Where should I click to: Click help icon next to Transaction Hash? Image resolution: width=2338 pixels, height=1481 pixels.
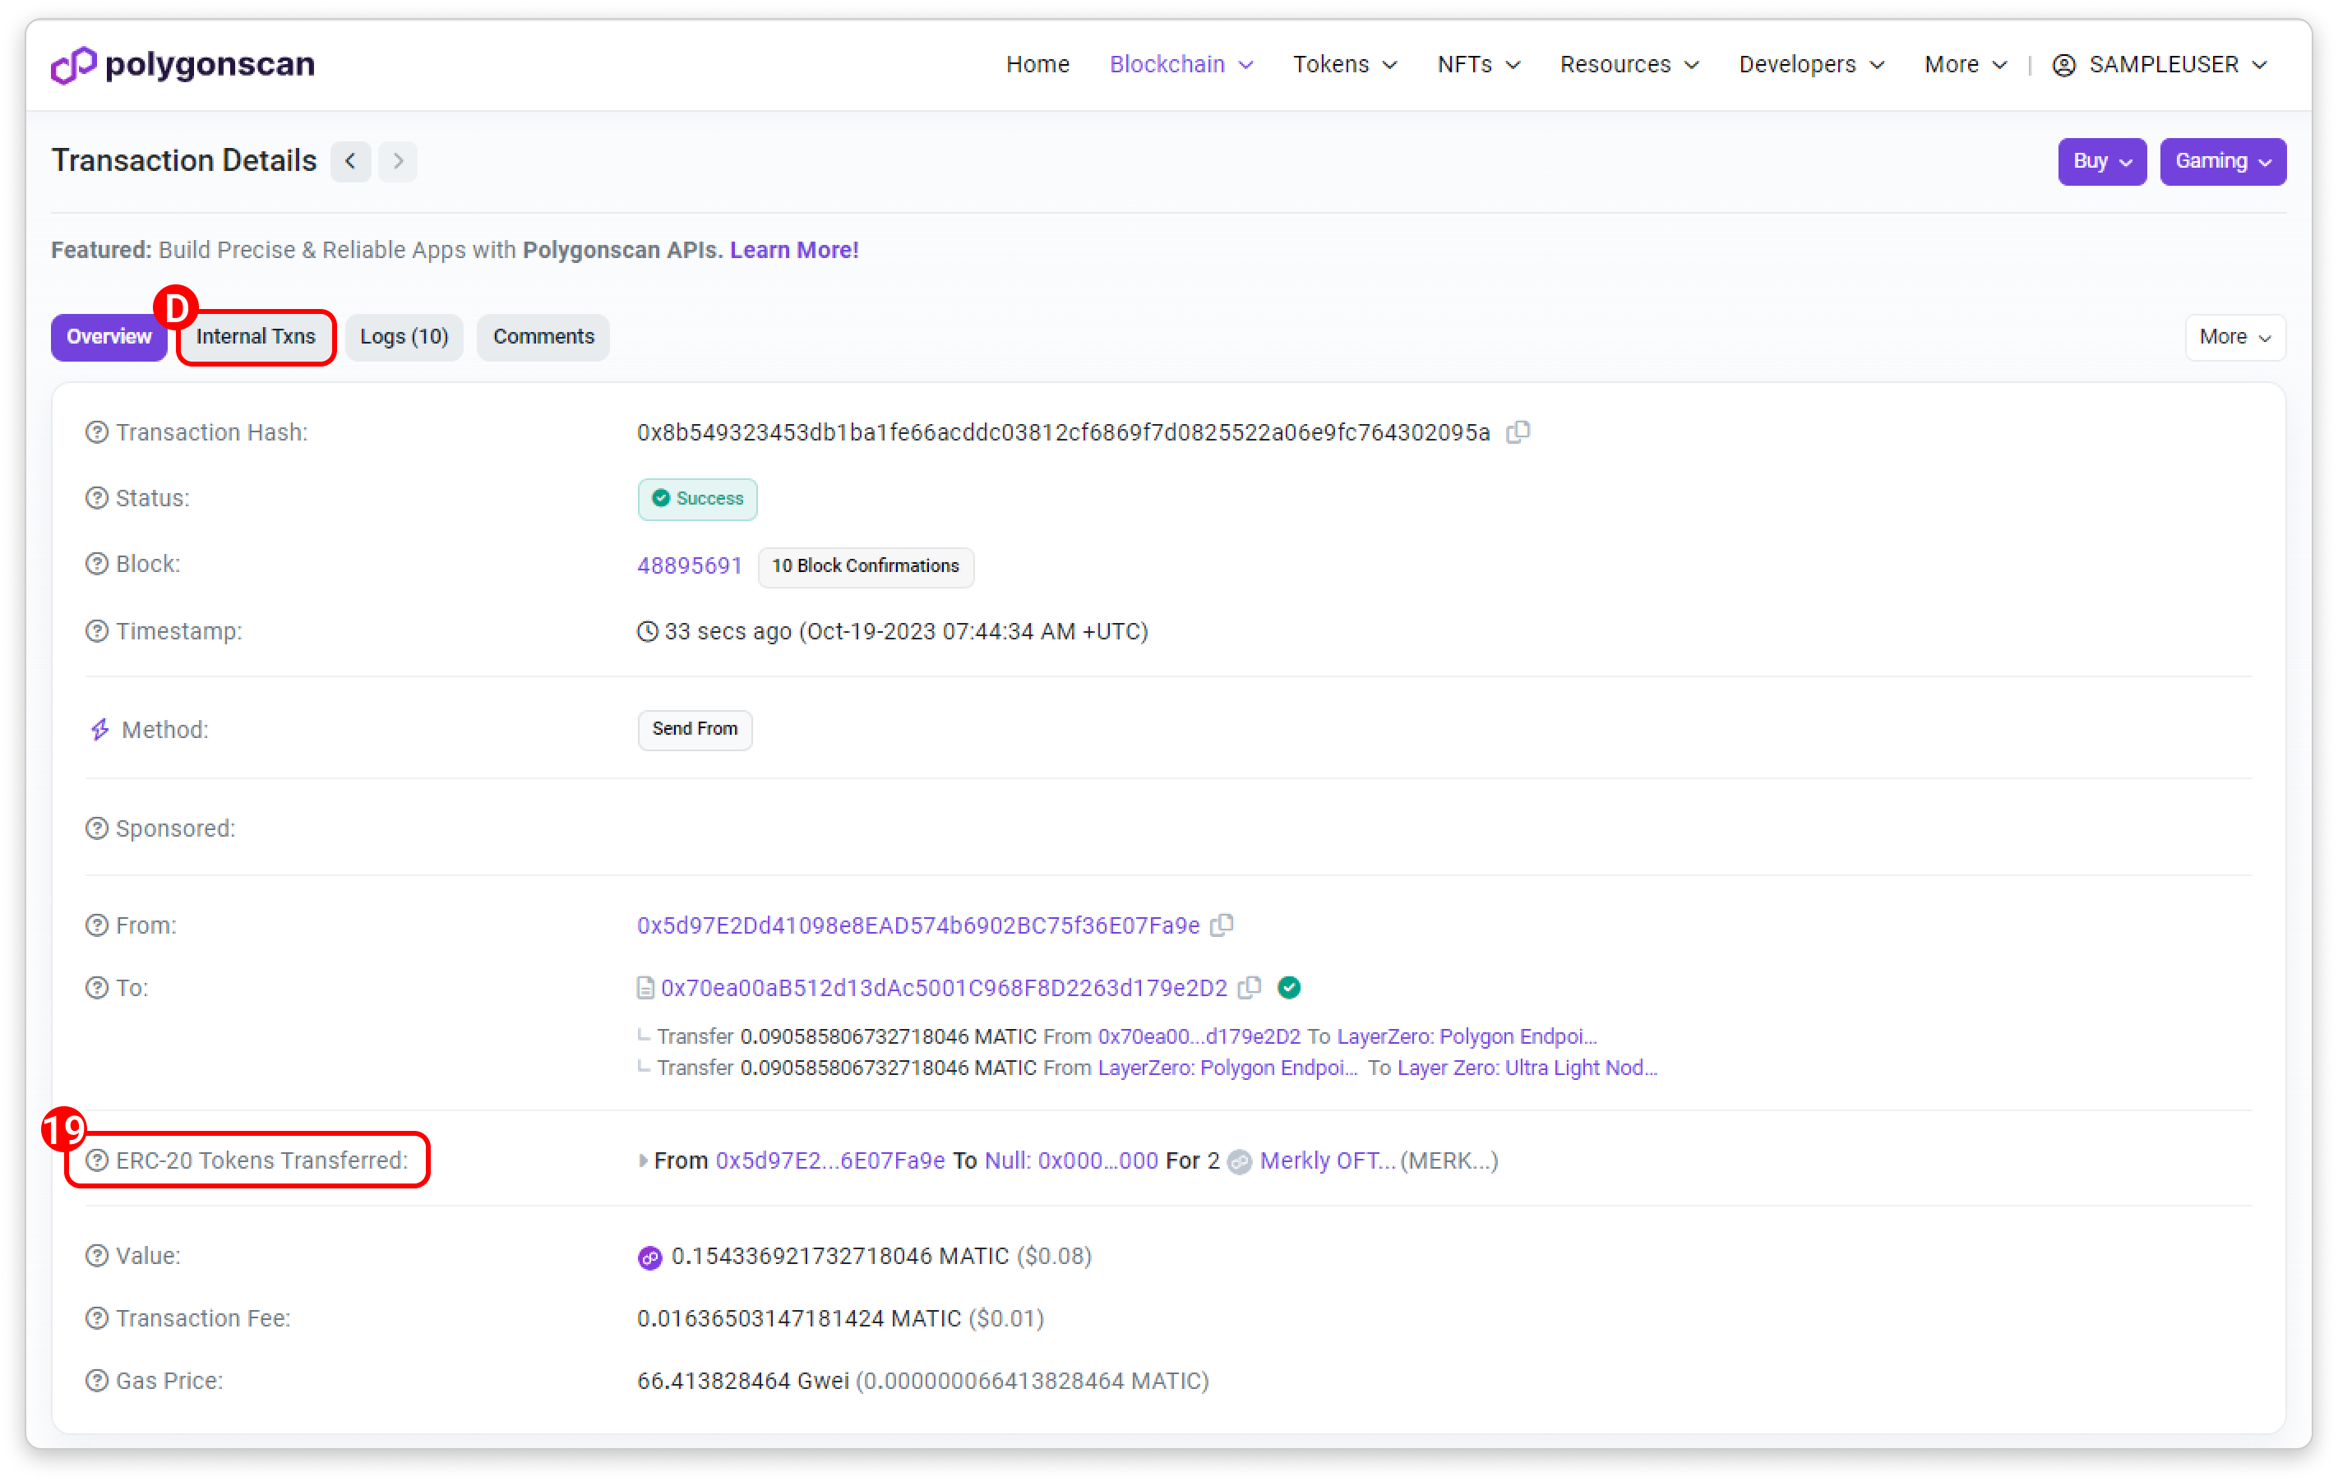coord(97,431)
